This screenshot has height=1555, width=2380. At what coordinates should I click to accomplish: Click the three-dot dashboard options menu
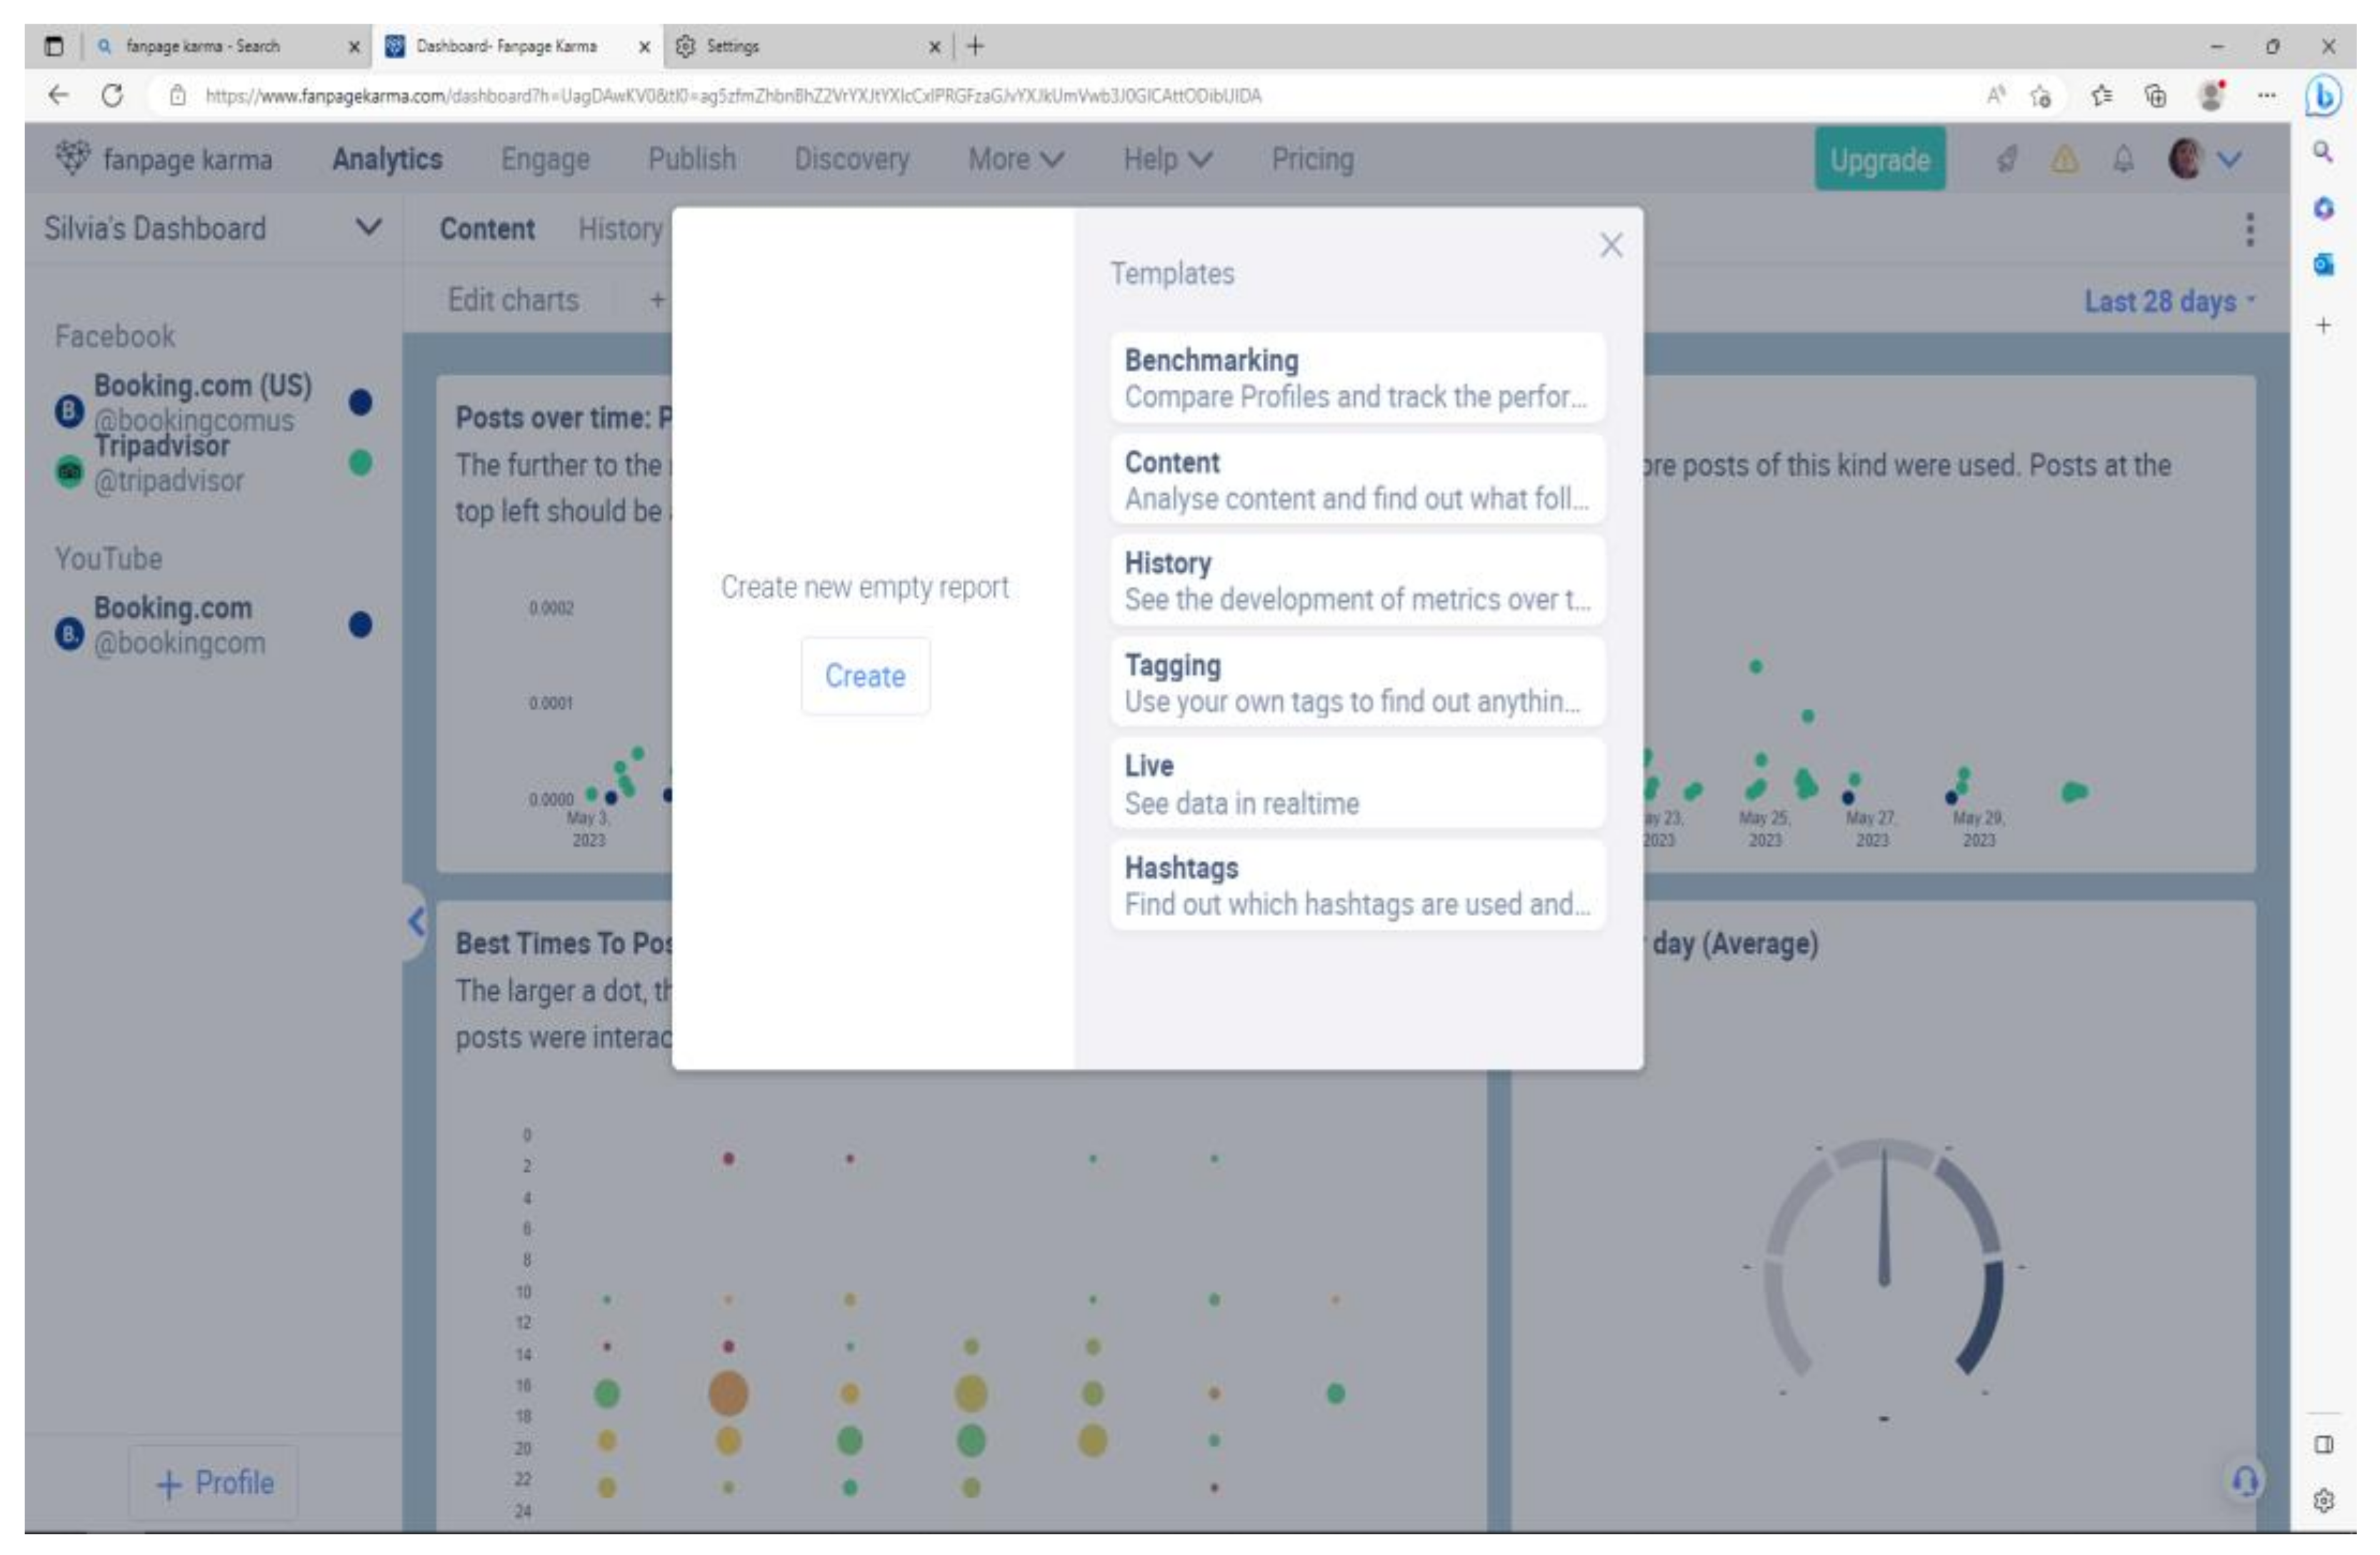pos(2249,229)
